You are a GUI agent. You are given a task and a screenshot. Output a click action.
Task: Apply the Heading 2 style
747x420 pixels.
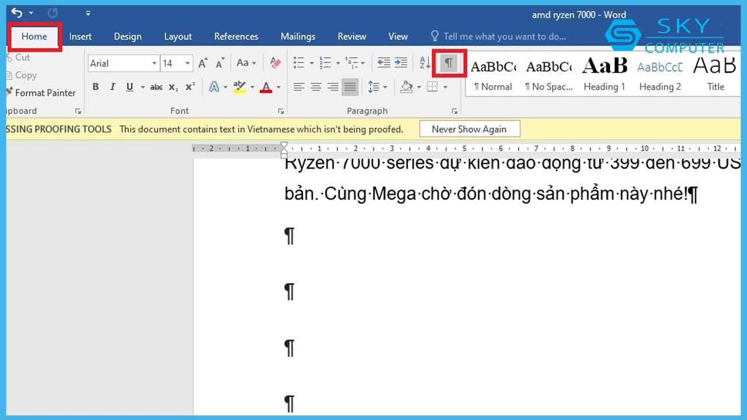click(660, 75)
